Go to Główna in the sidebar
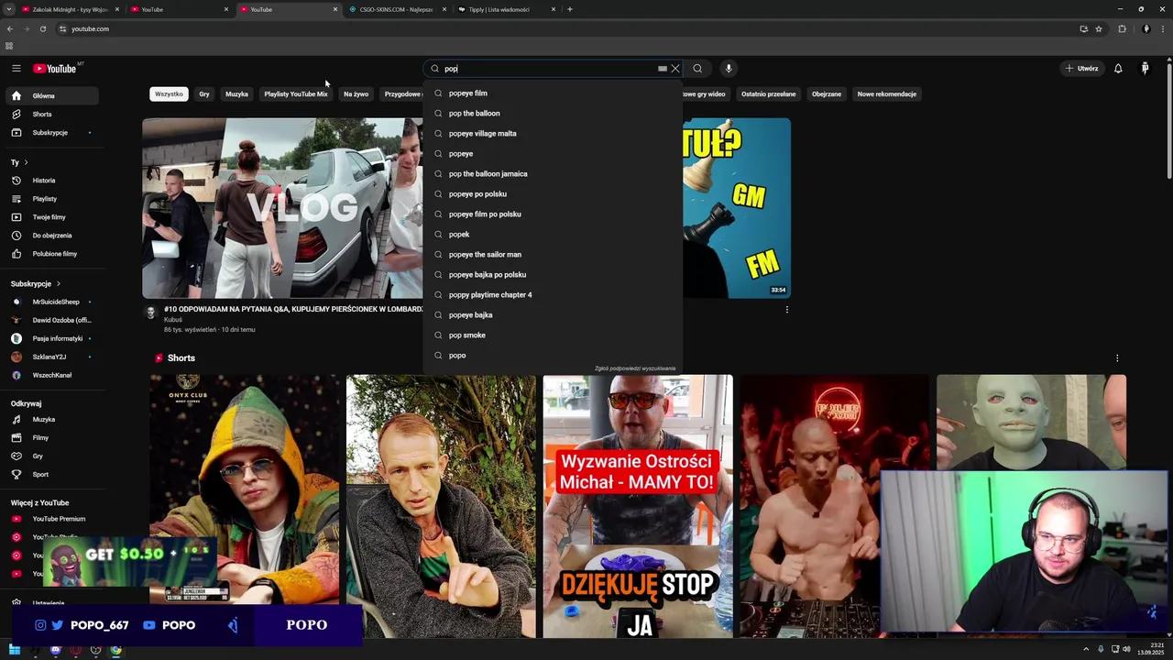1173x660 pixels. pyautogui.click(x=52, y=96)
